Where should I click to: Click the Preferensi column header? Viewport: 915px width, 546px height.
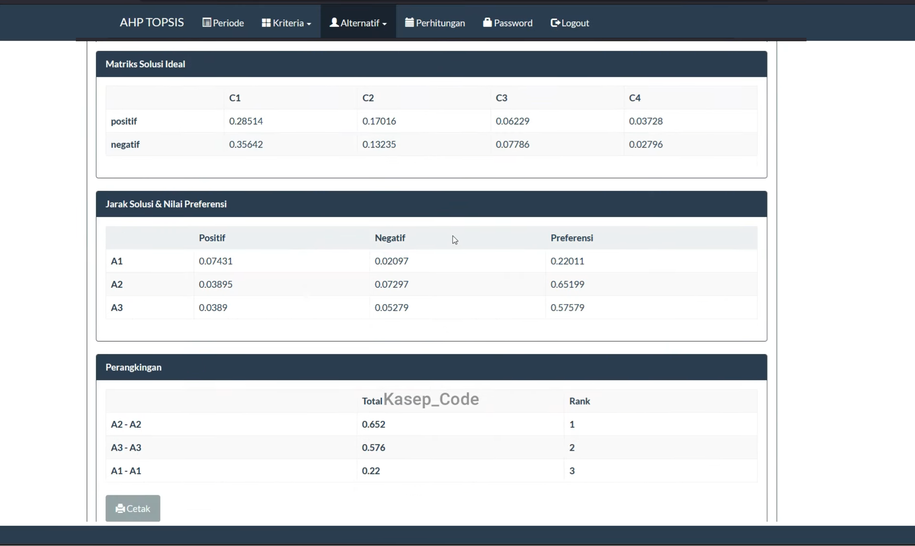(x=572, y=238)
